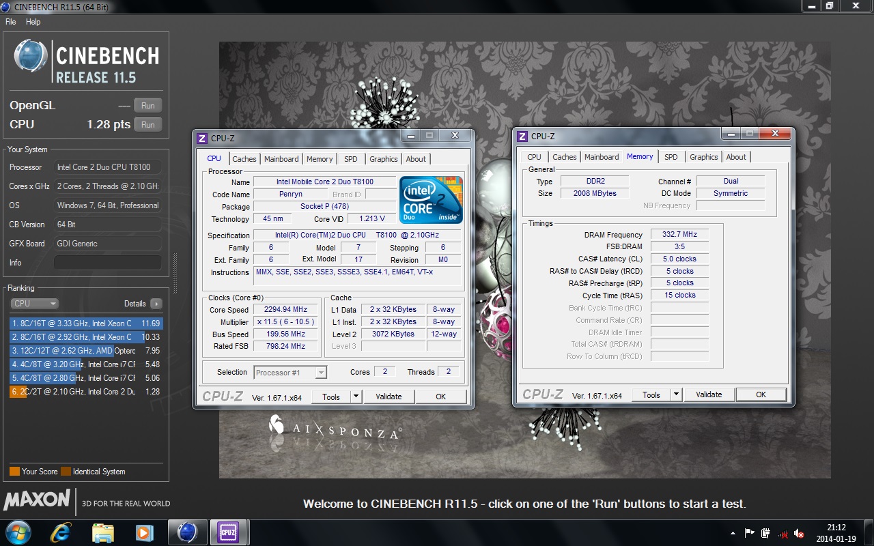Viewport: 874px width, 546px height.
Task: Close the right CPU-Z Memory window
Action: 776,133
